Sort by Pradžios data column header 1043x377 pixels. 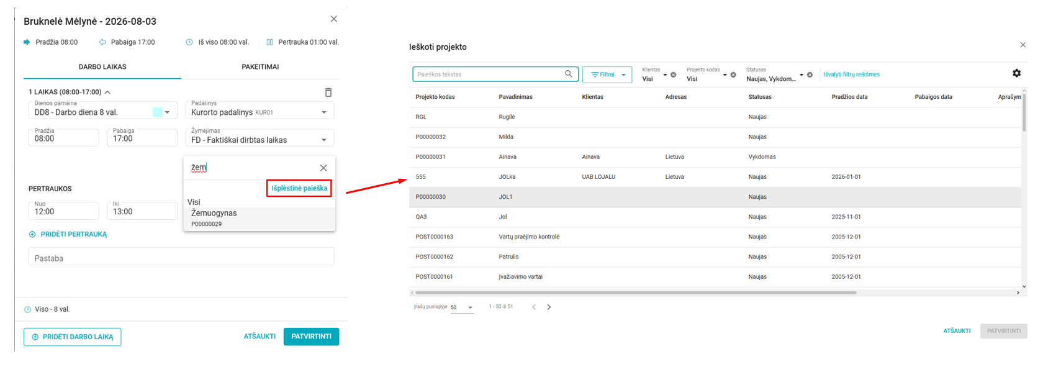click(x=849, y=97)
